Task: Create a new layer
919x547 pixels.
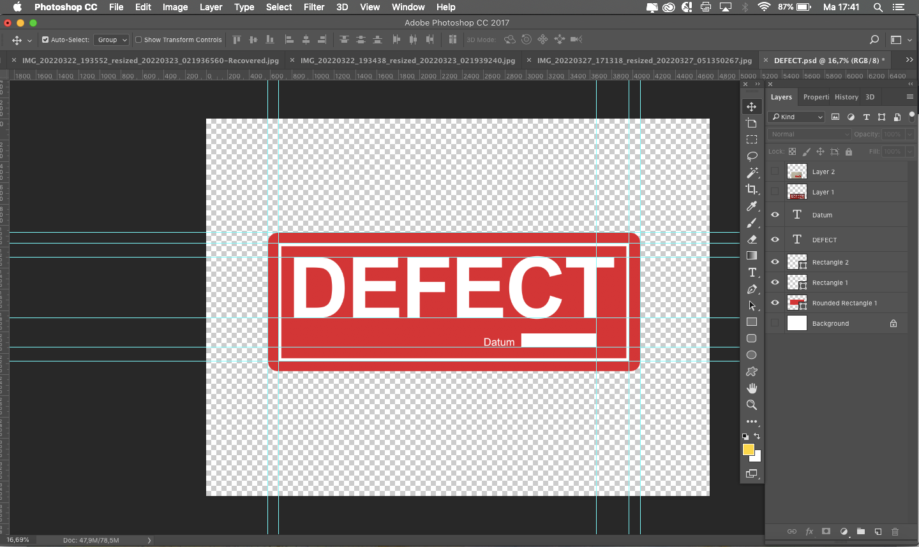Action: [x=878, y=531]
